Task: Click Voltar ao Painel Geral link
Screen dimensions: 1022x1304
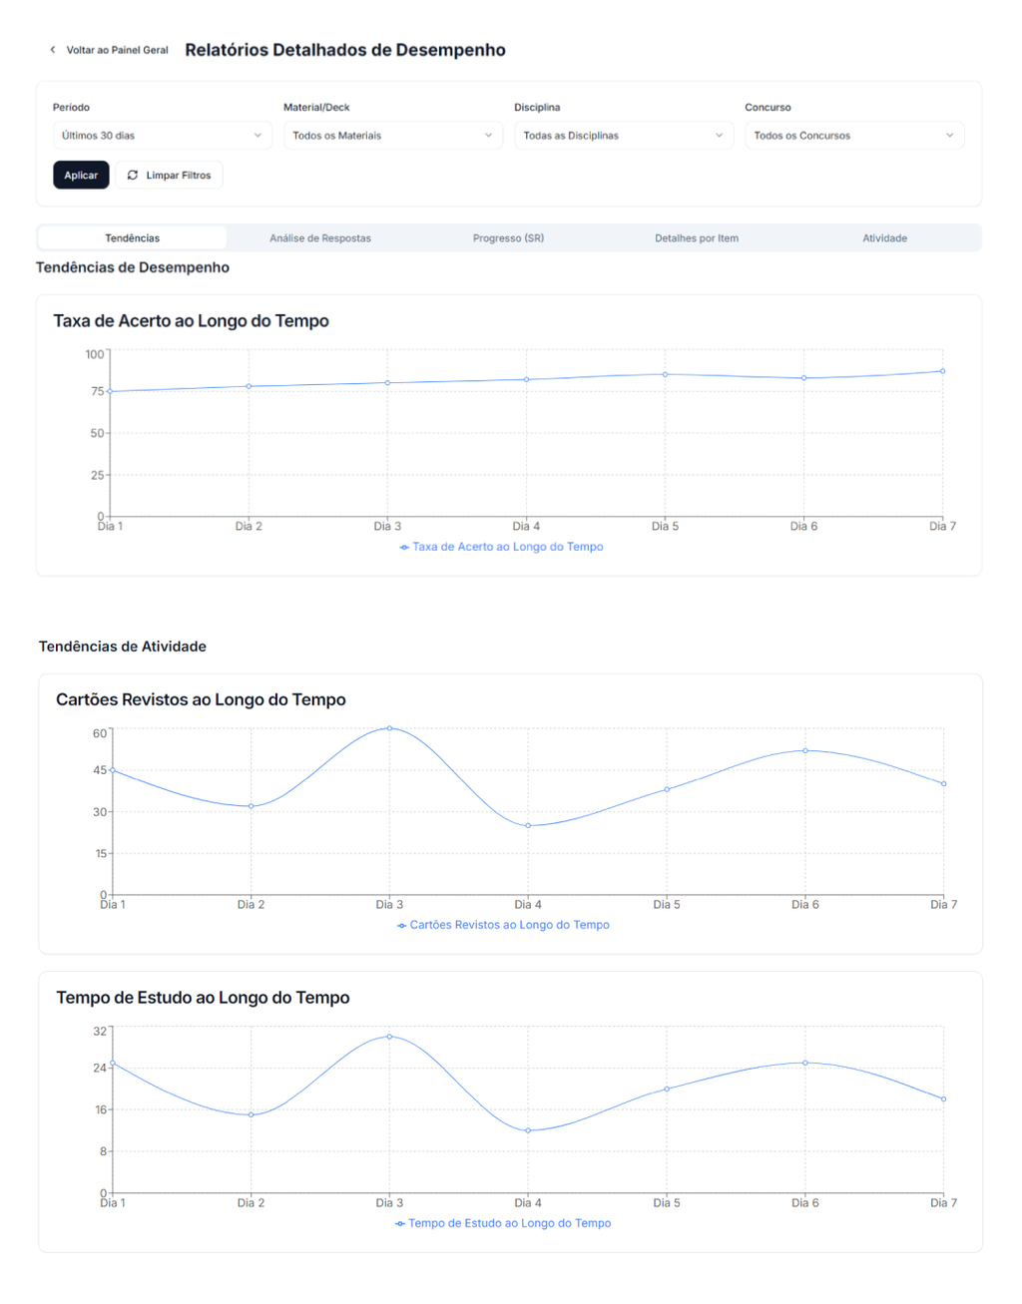Action: point(117,50)
